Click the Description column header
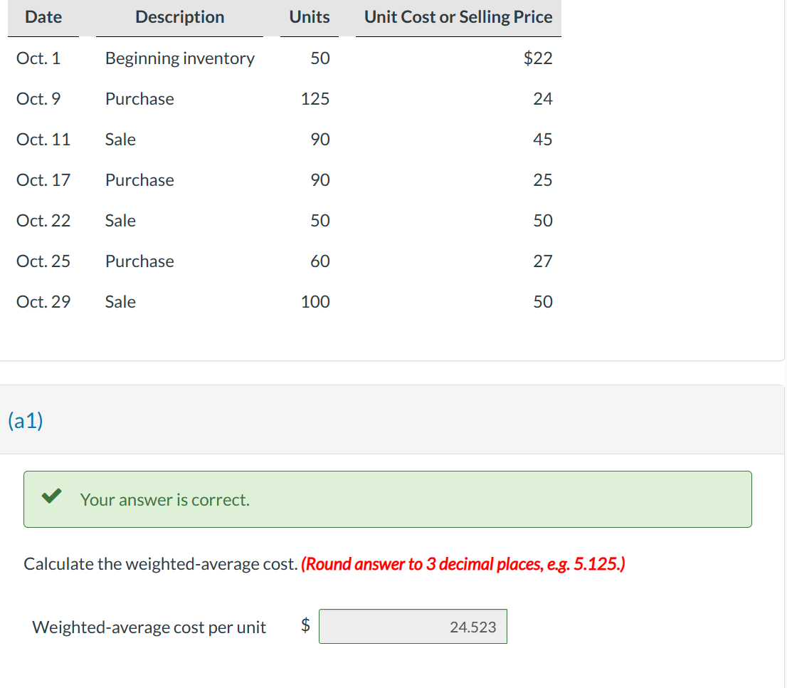Image resolution: width=787 pixels, height=688 pixels. point(179,16)
